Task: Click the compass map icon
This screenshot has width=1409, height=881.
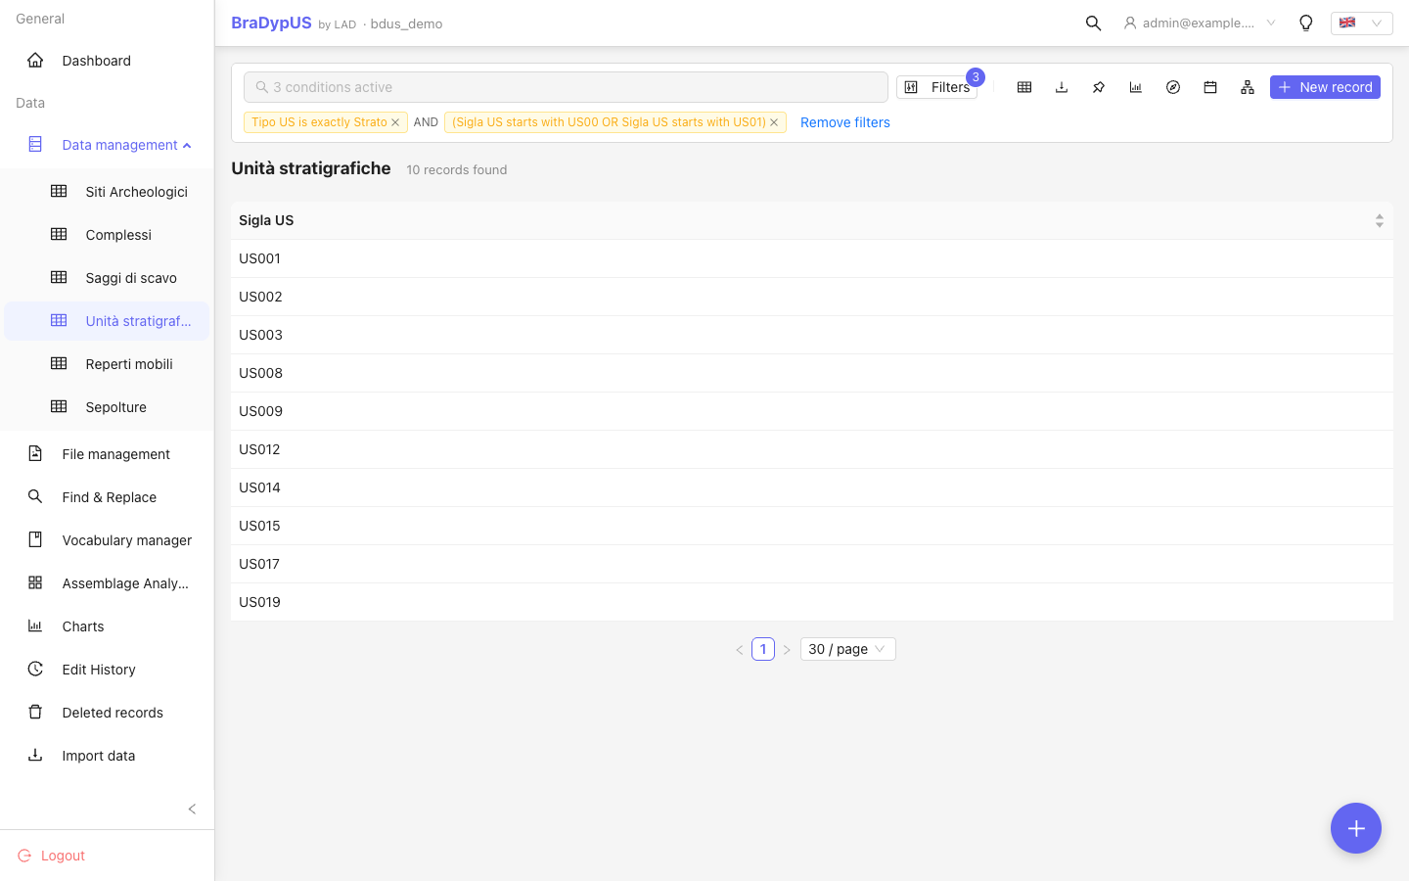Action: coord(1173,87)
